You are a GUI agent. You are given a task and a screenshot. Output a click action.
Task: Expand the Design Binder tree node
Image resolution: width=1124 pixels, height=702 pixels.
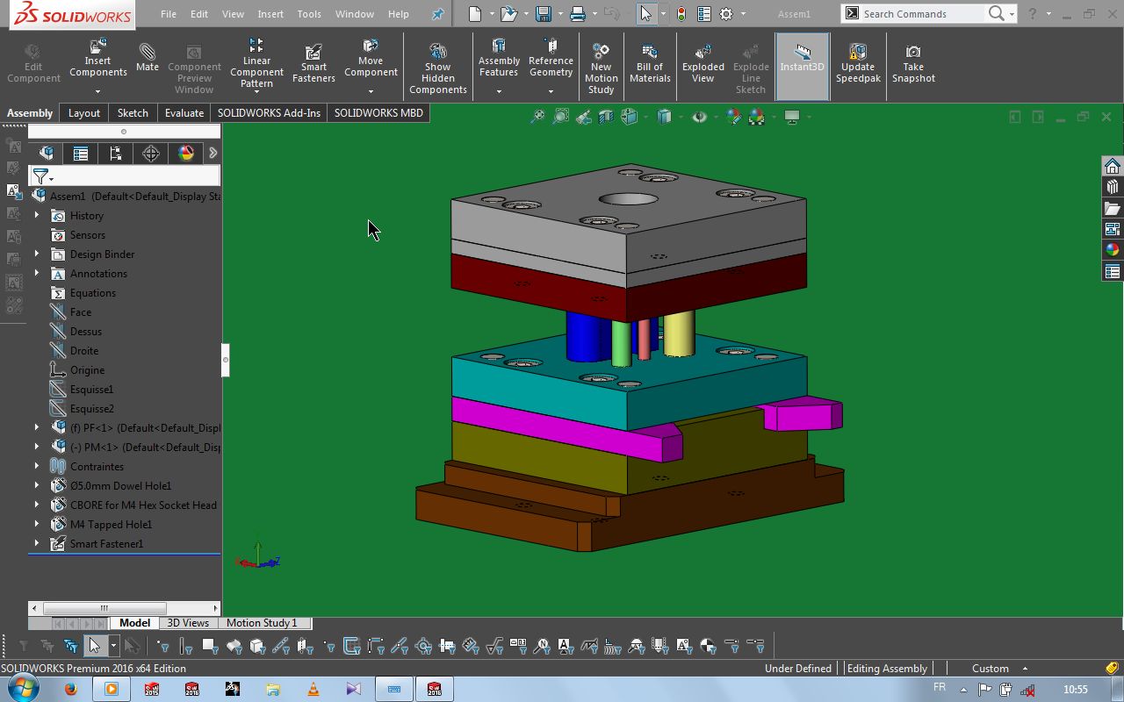(x=37, y=254)
